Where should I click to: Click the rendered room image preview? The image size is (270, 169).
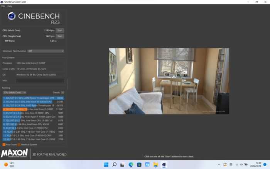pyautogui.click(x=169, y=81)
